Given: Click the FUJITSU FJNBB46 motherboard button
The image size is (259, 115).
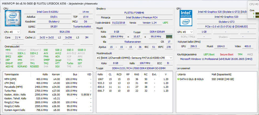Looking at the screenshot, I should 134,13.
